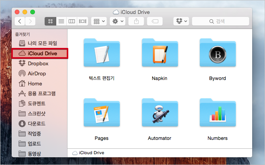This screenshot has width=265, height=165.
Task: Open the 업로드 folder in sidebar
Action: [x=40, y=144]
